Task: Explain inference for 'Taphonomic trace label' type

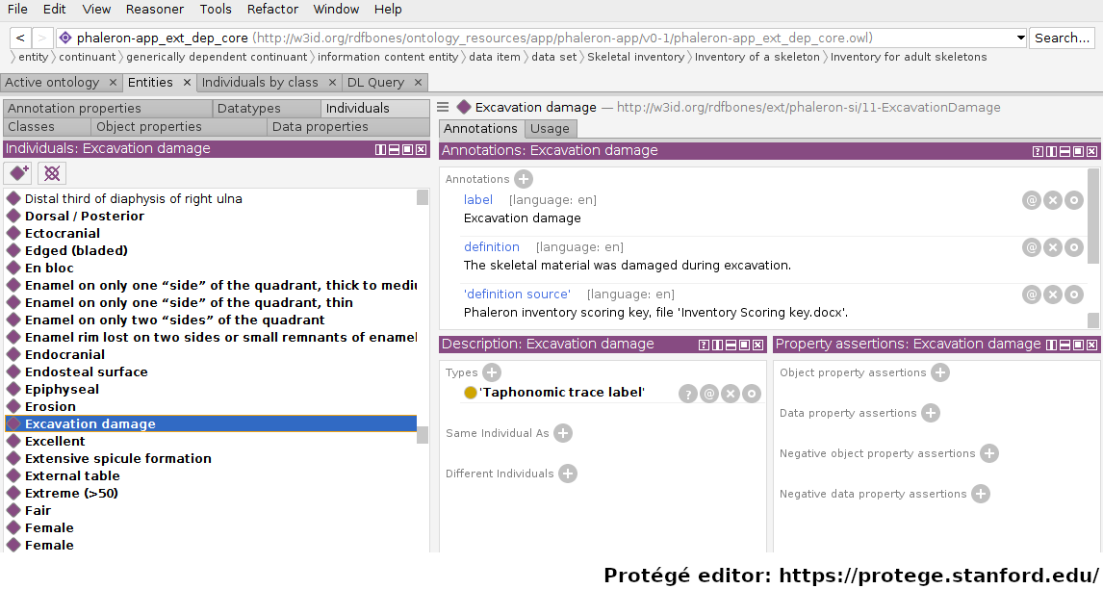Action: pyautogui.click(x=688, y=394)
